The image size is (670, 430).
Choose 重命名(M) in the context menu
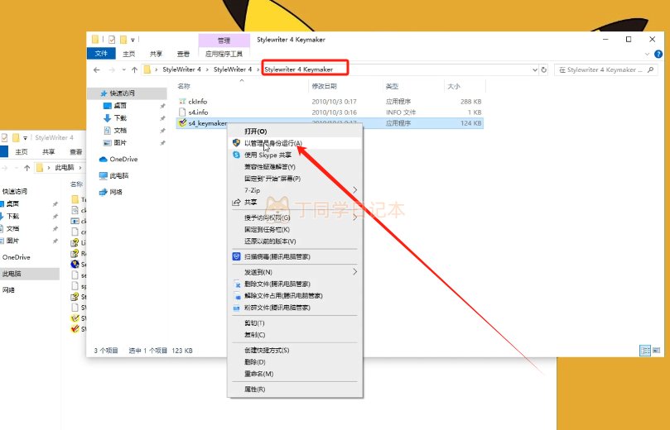click(295, 374)
